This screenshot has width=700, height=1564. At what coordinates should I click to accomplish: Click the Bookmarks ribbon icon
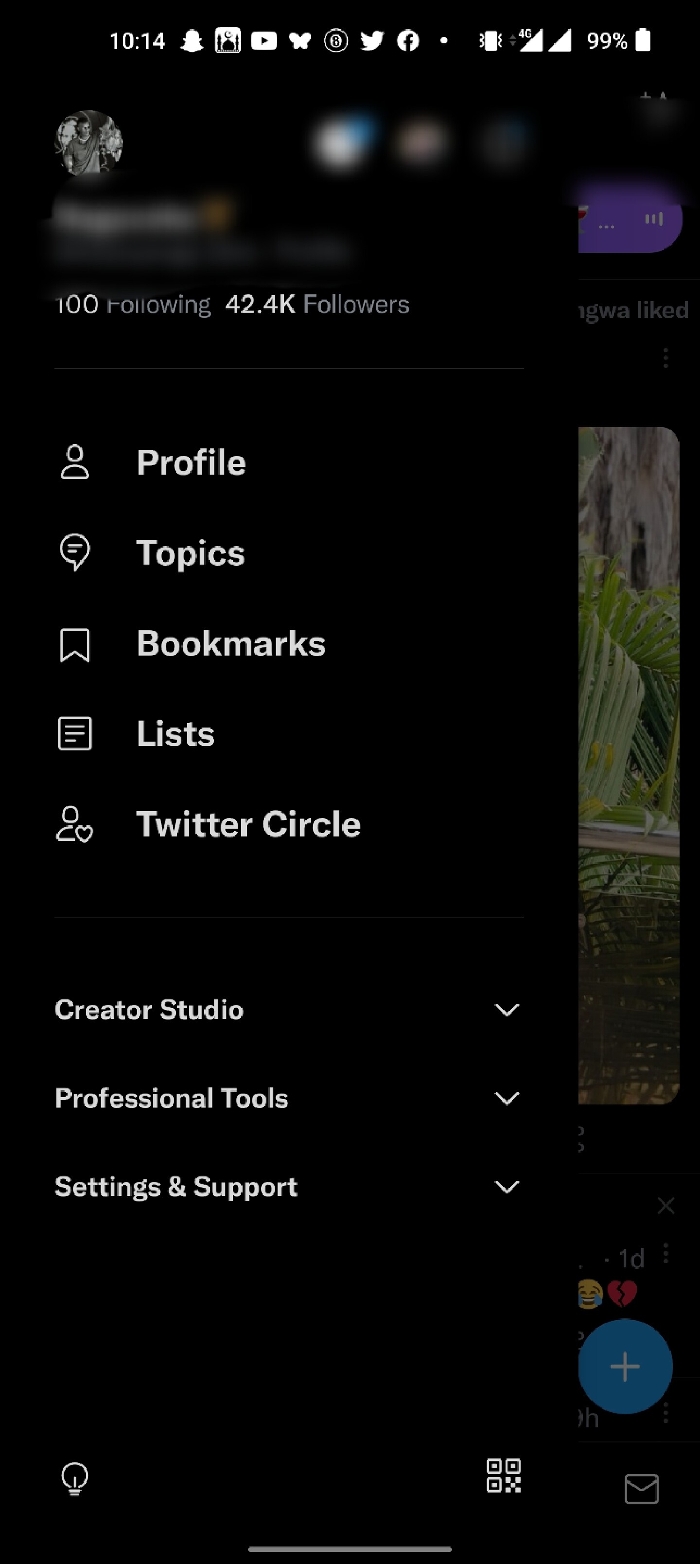(75, 645)
